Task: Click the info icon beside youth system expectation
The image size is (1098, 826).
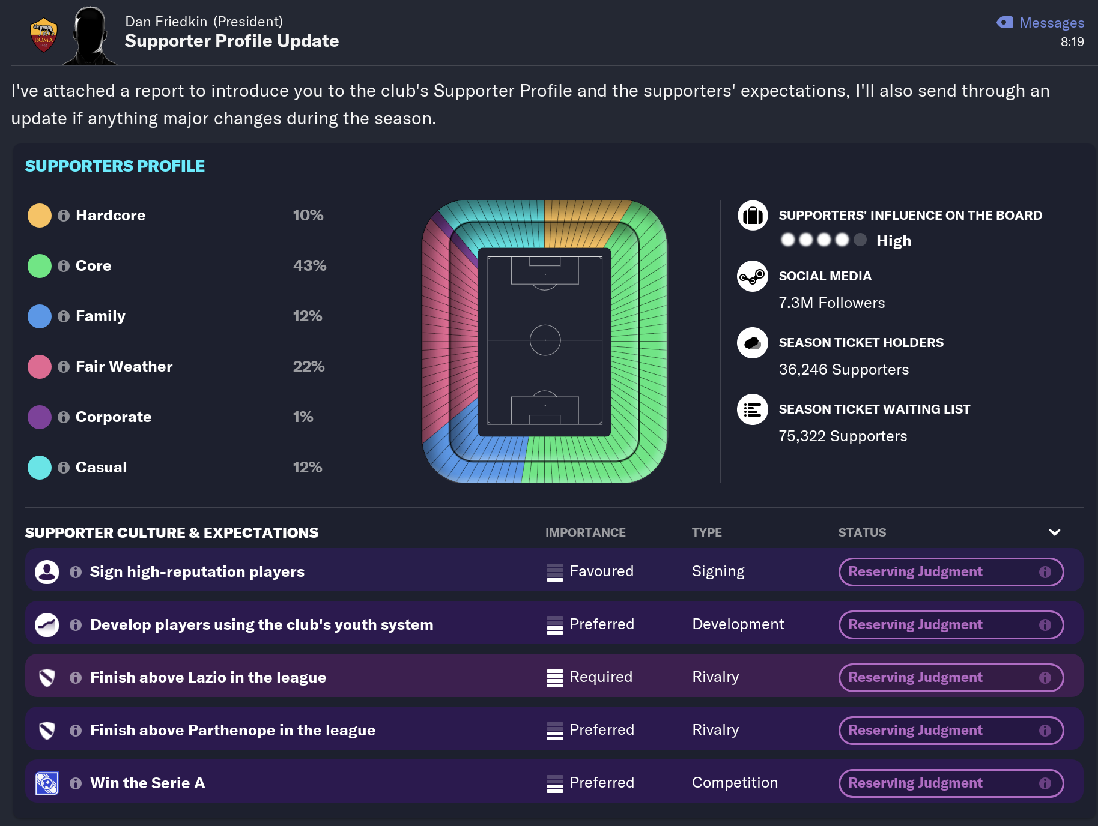Action: click(76, 625)
